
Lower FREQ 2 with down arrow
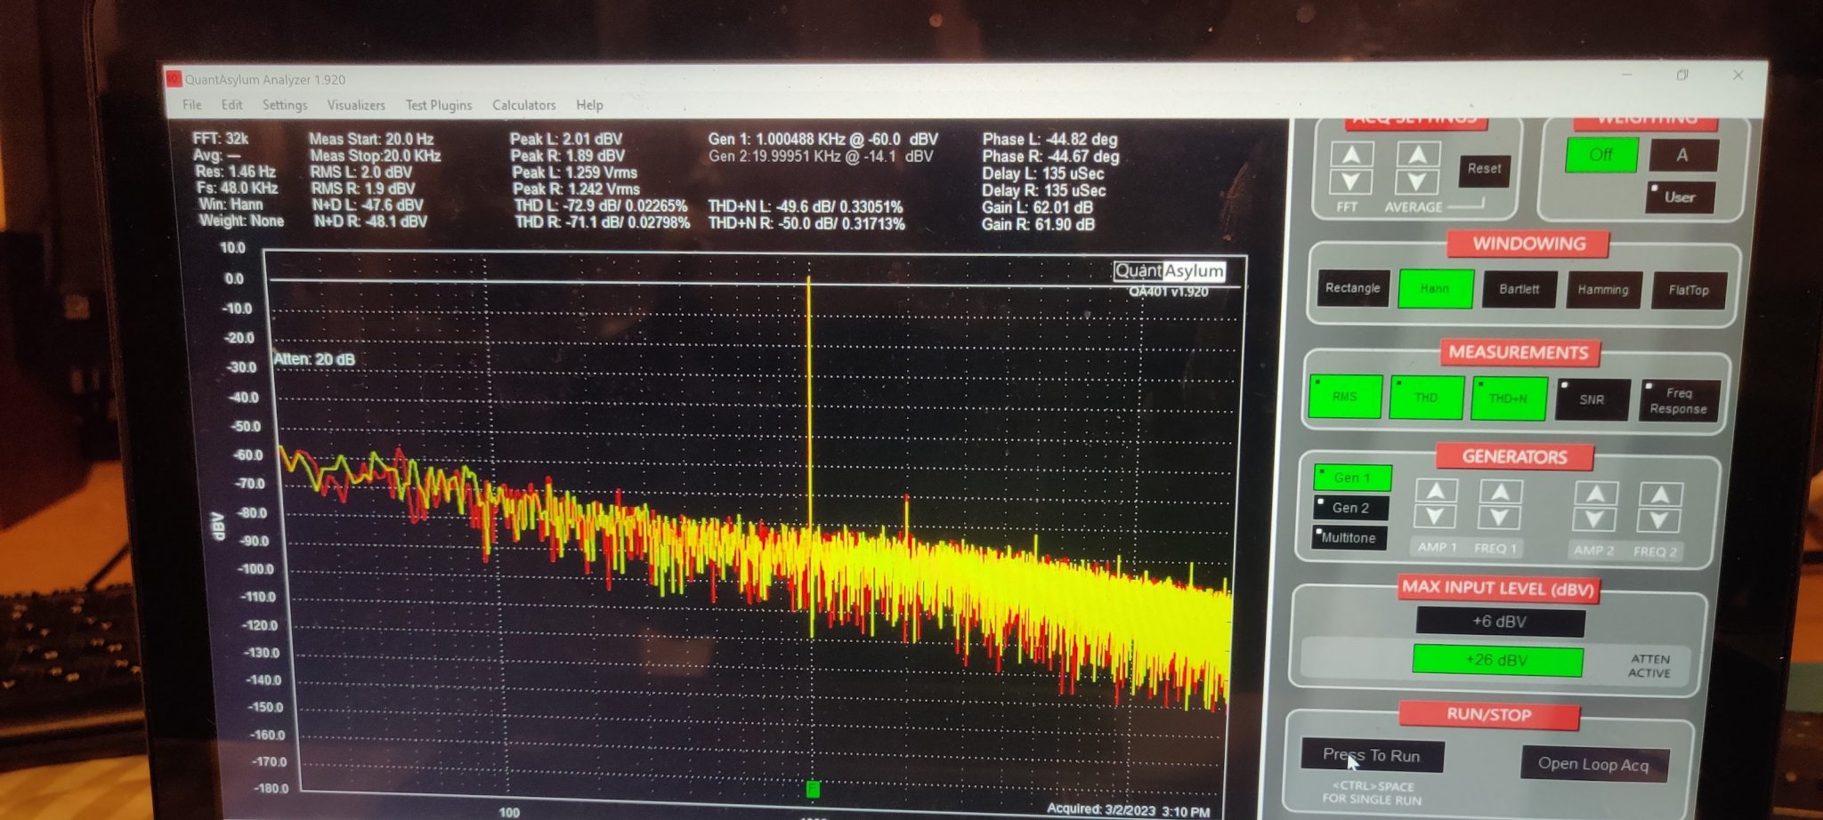1660,521
